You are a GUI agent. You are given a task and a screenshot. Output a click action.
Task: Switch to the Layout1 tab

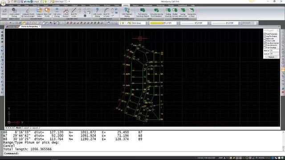click(x=26, y=128)
